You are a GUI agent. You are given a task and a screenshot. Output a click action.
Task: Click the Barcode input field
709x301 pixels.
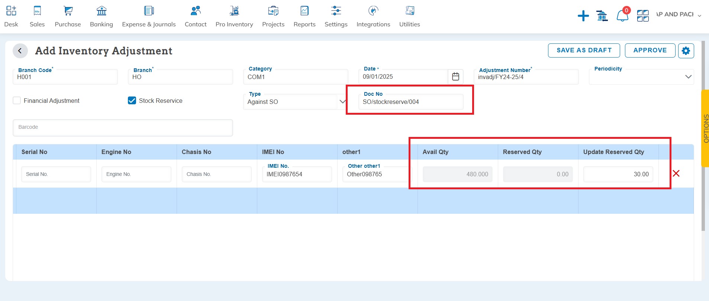pyautogui.click(x=123, y=127)
